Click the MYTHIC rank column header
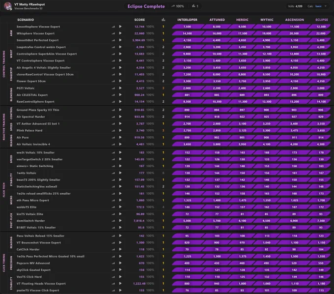 point(267,20)
